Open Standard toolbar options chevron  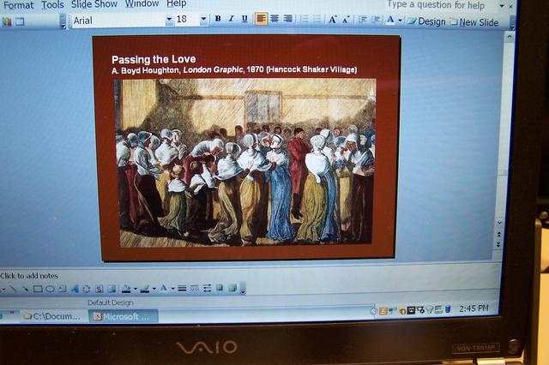tap(63, 21)
